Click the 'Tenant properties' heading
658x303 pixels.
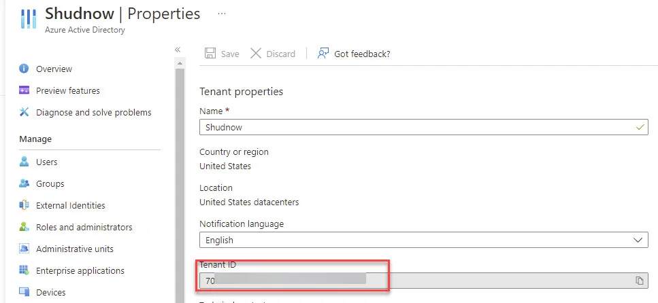click(x=242, y=91)
